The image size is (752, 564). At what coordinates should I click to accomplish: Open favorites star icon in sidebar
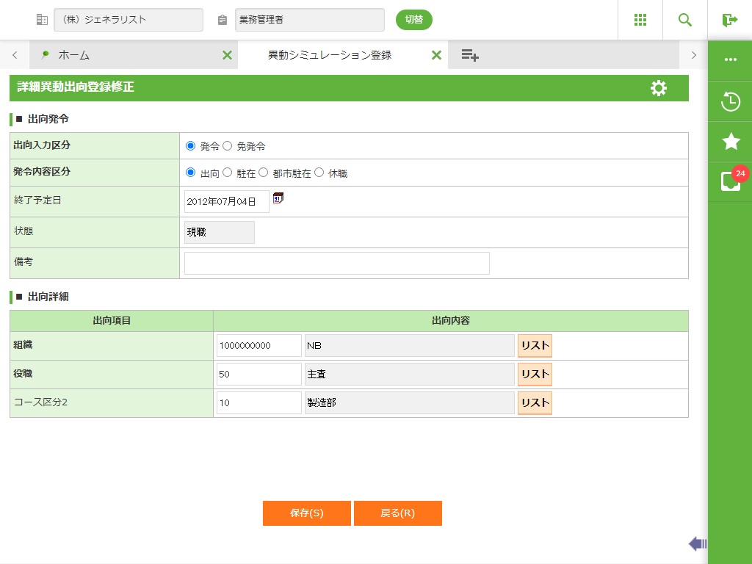click(x=730, y=142)
